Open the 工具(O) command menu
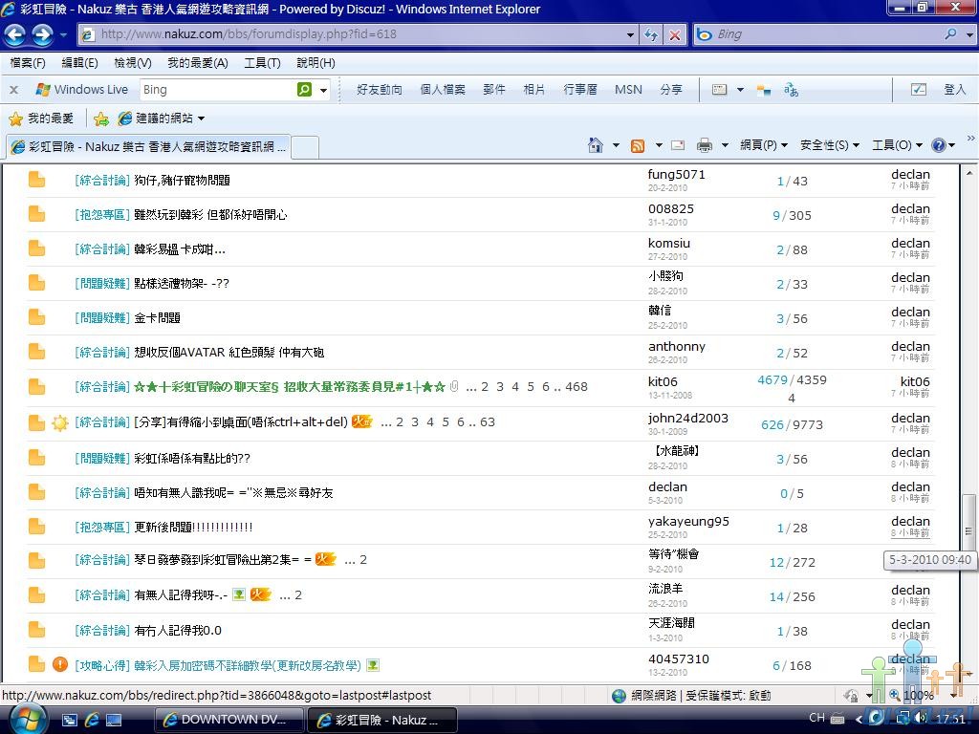 [897, 145]
